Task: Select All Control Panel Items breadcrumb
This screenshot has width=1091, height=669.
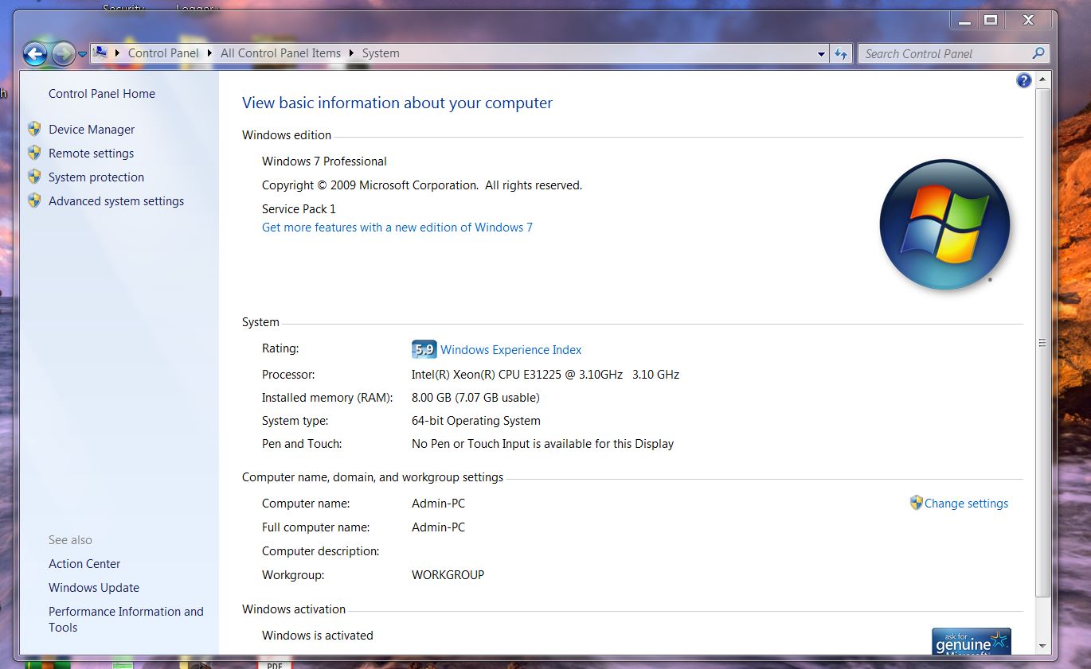Action: (x=280, y=53)
